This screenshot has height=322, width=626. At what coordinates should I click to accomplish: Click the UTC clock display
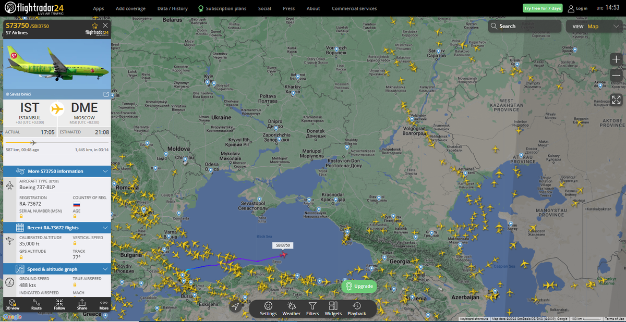click(607, 8)
